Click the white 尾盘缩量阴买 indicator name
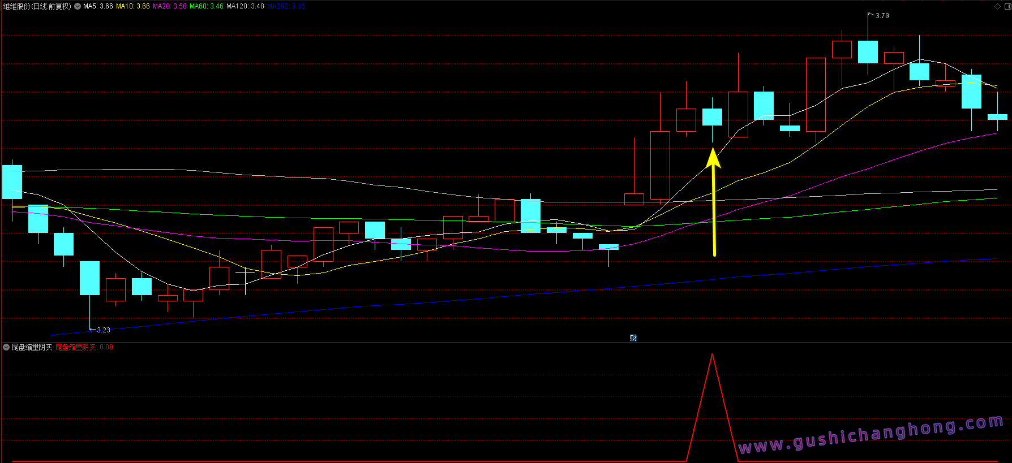This screenshot has width=1012, height=463. pyautogui.click(x=32, y=347)
